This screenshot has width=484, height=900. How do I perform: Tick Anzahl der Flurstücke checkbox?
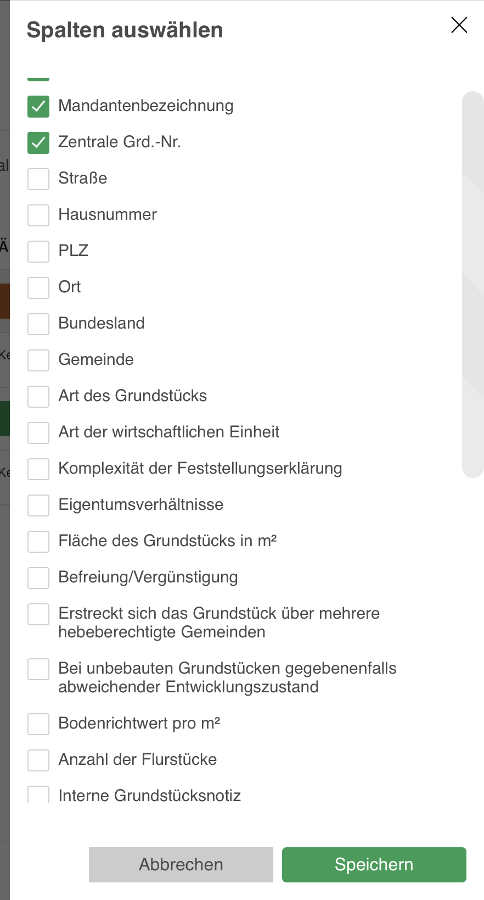click(38, 760)
